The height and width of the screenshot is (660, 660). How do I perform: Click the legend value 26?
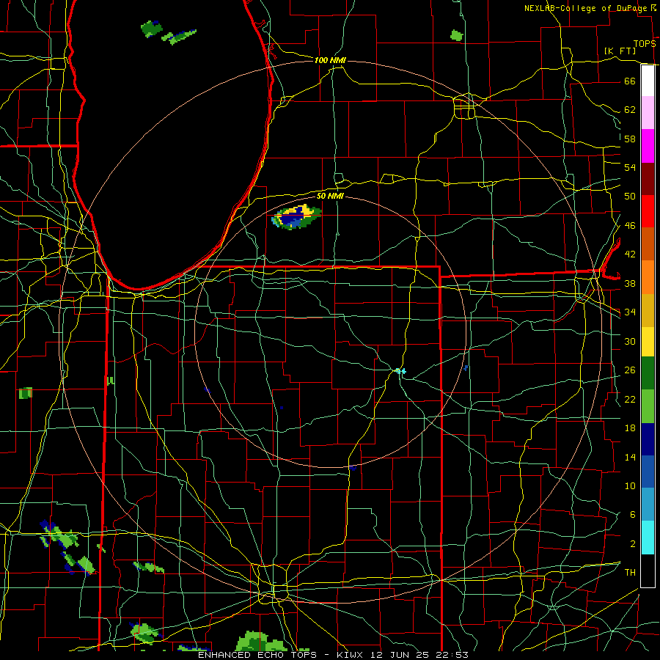click(x=630, y=370)
